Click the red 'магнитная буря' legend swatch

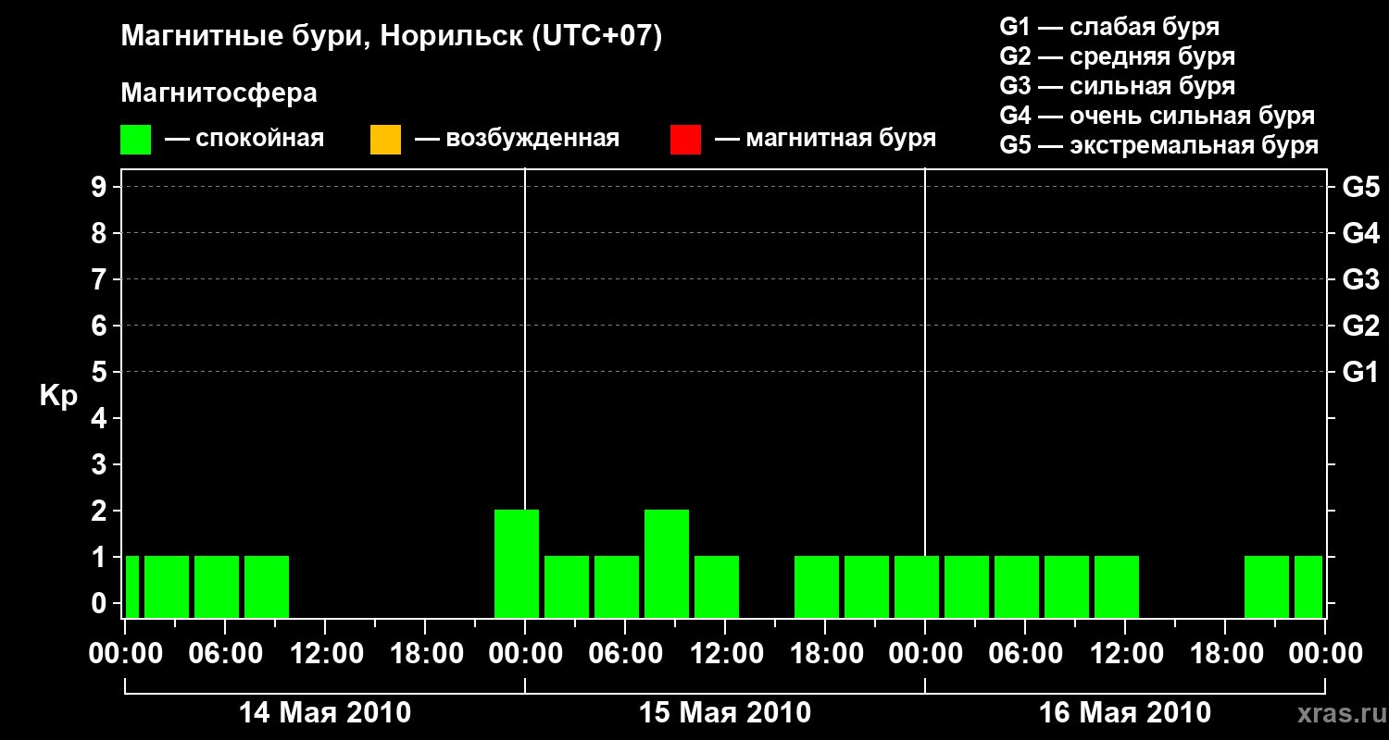(x=685, y=140)
